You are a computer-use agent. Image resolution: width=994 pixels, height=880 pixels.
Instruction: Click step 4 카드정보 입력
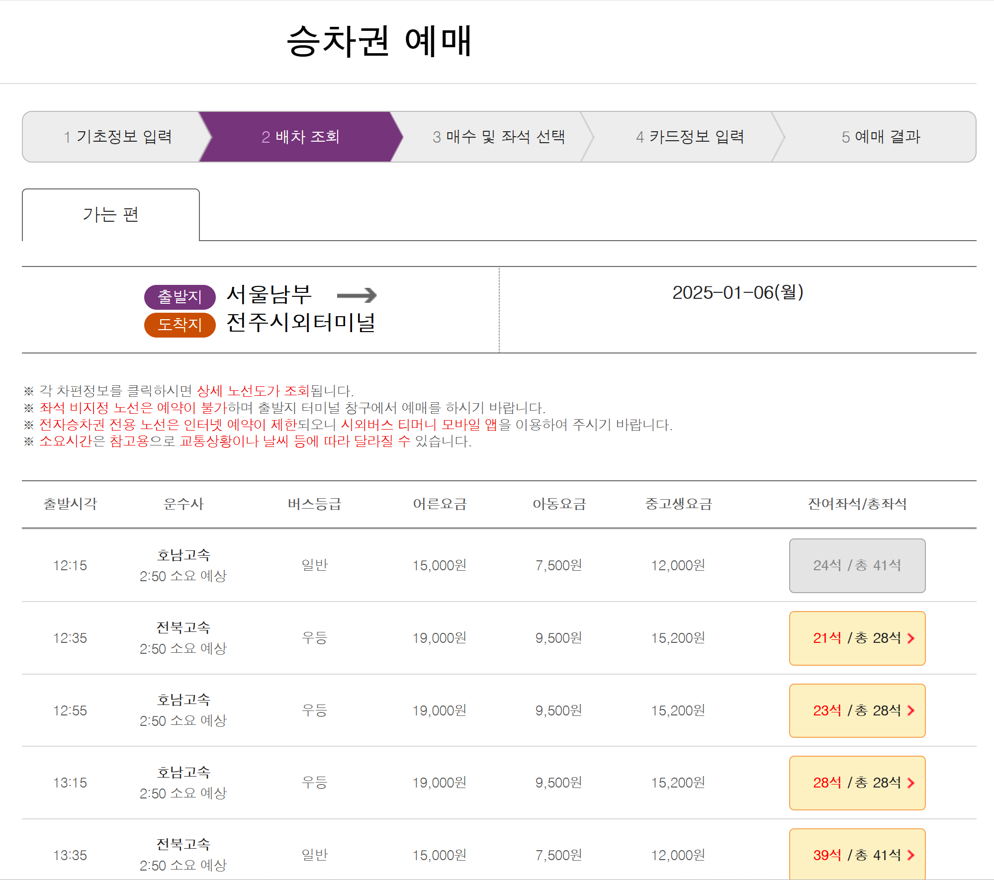(x=690, y=137)
